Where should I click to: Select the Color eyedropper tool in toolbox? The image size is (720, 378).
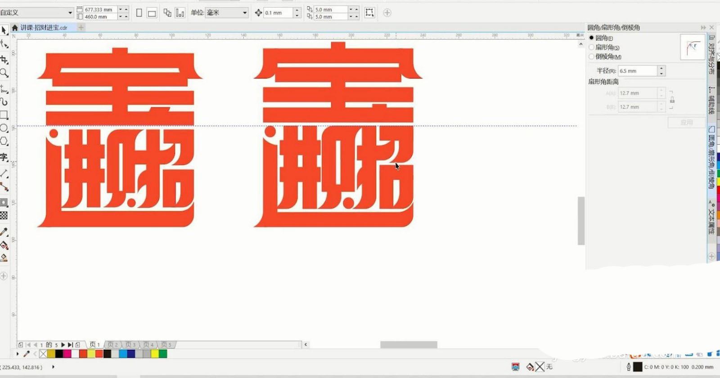(x=4, y=232)
